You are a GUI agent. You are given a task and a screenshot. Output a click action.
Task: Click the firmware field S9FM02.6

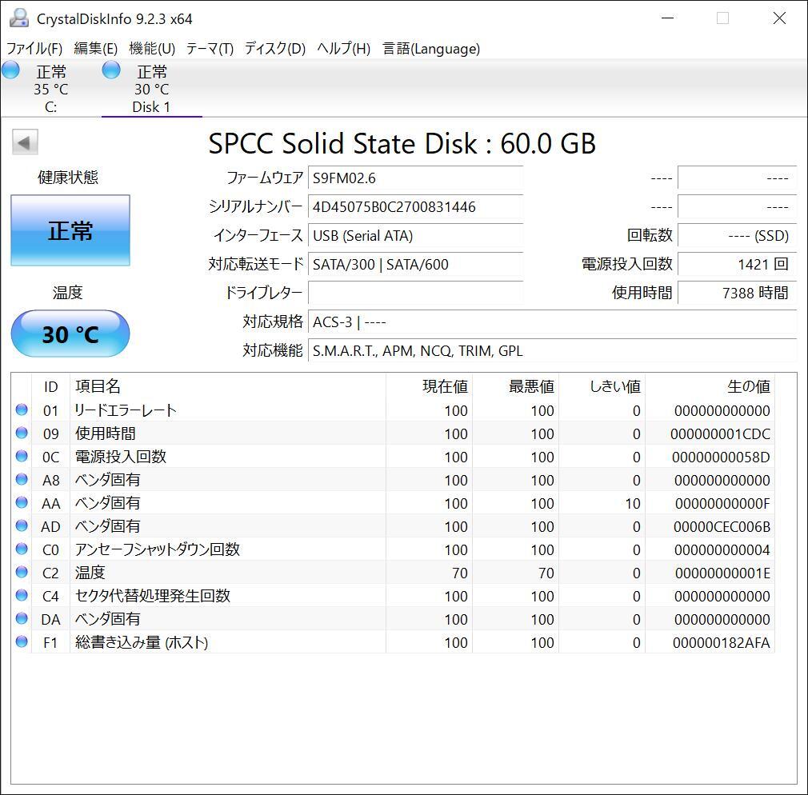click(x=415, y=178)
